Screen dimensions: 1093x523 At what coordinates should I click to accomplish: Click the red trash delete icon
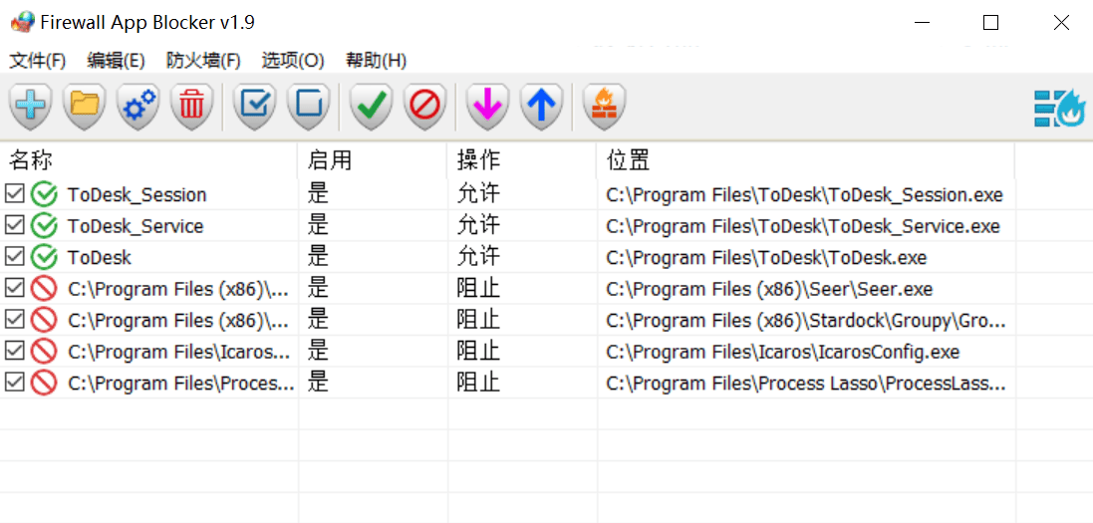191,107
